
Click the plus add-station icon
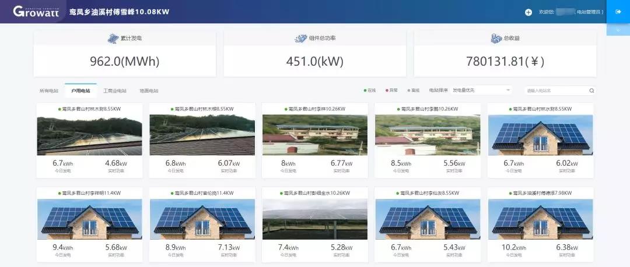[528, 12]
